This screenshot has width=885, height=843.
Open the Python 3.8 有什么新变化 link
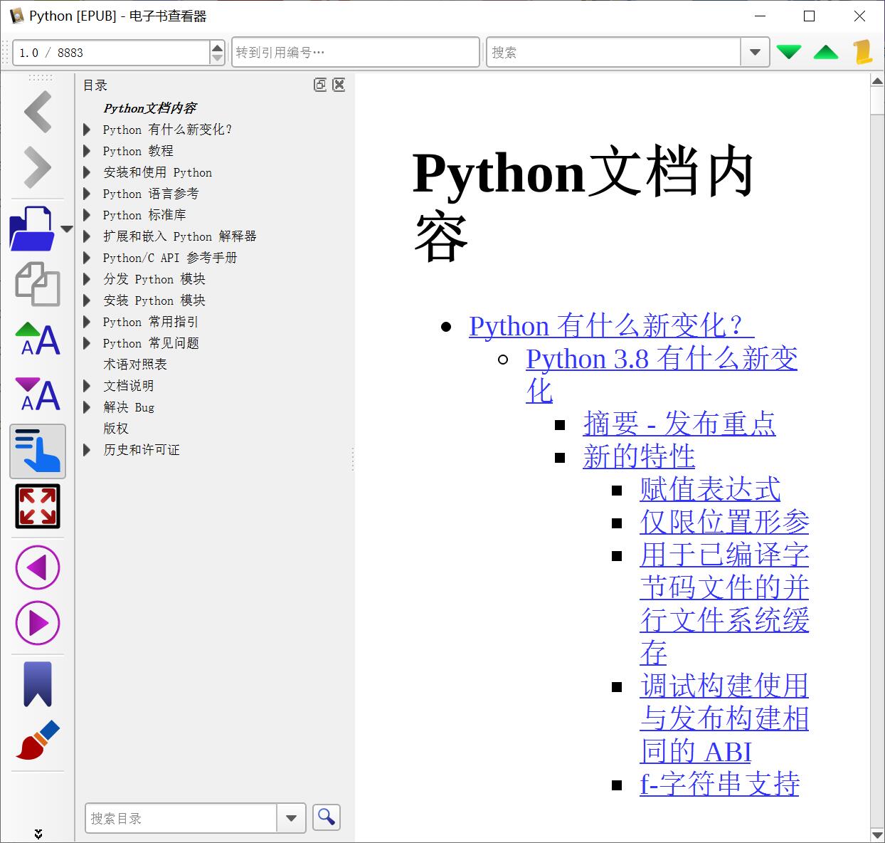click(x=661, y=358)
